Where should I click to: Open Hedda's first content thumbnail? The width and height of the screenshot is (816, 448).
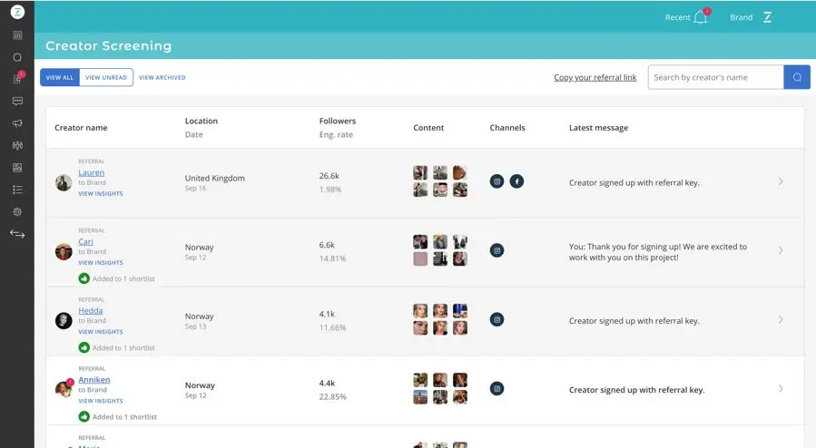tap(420, 310)
